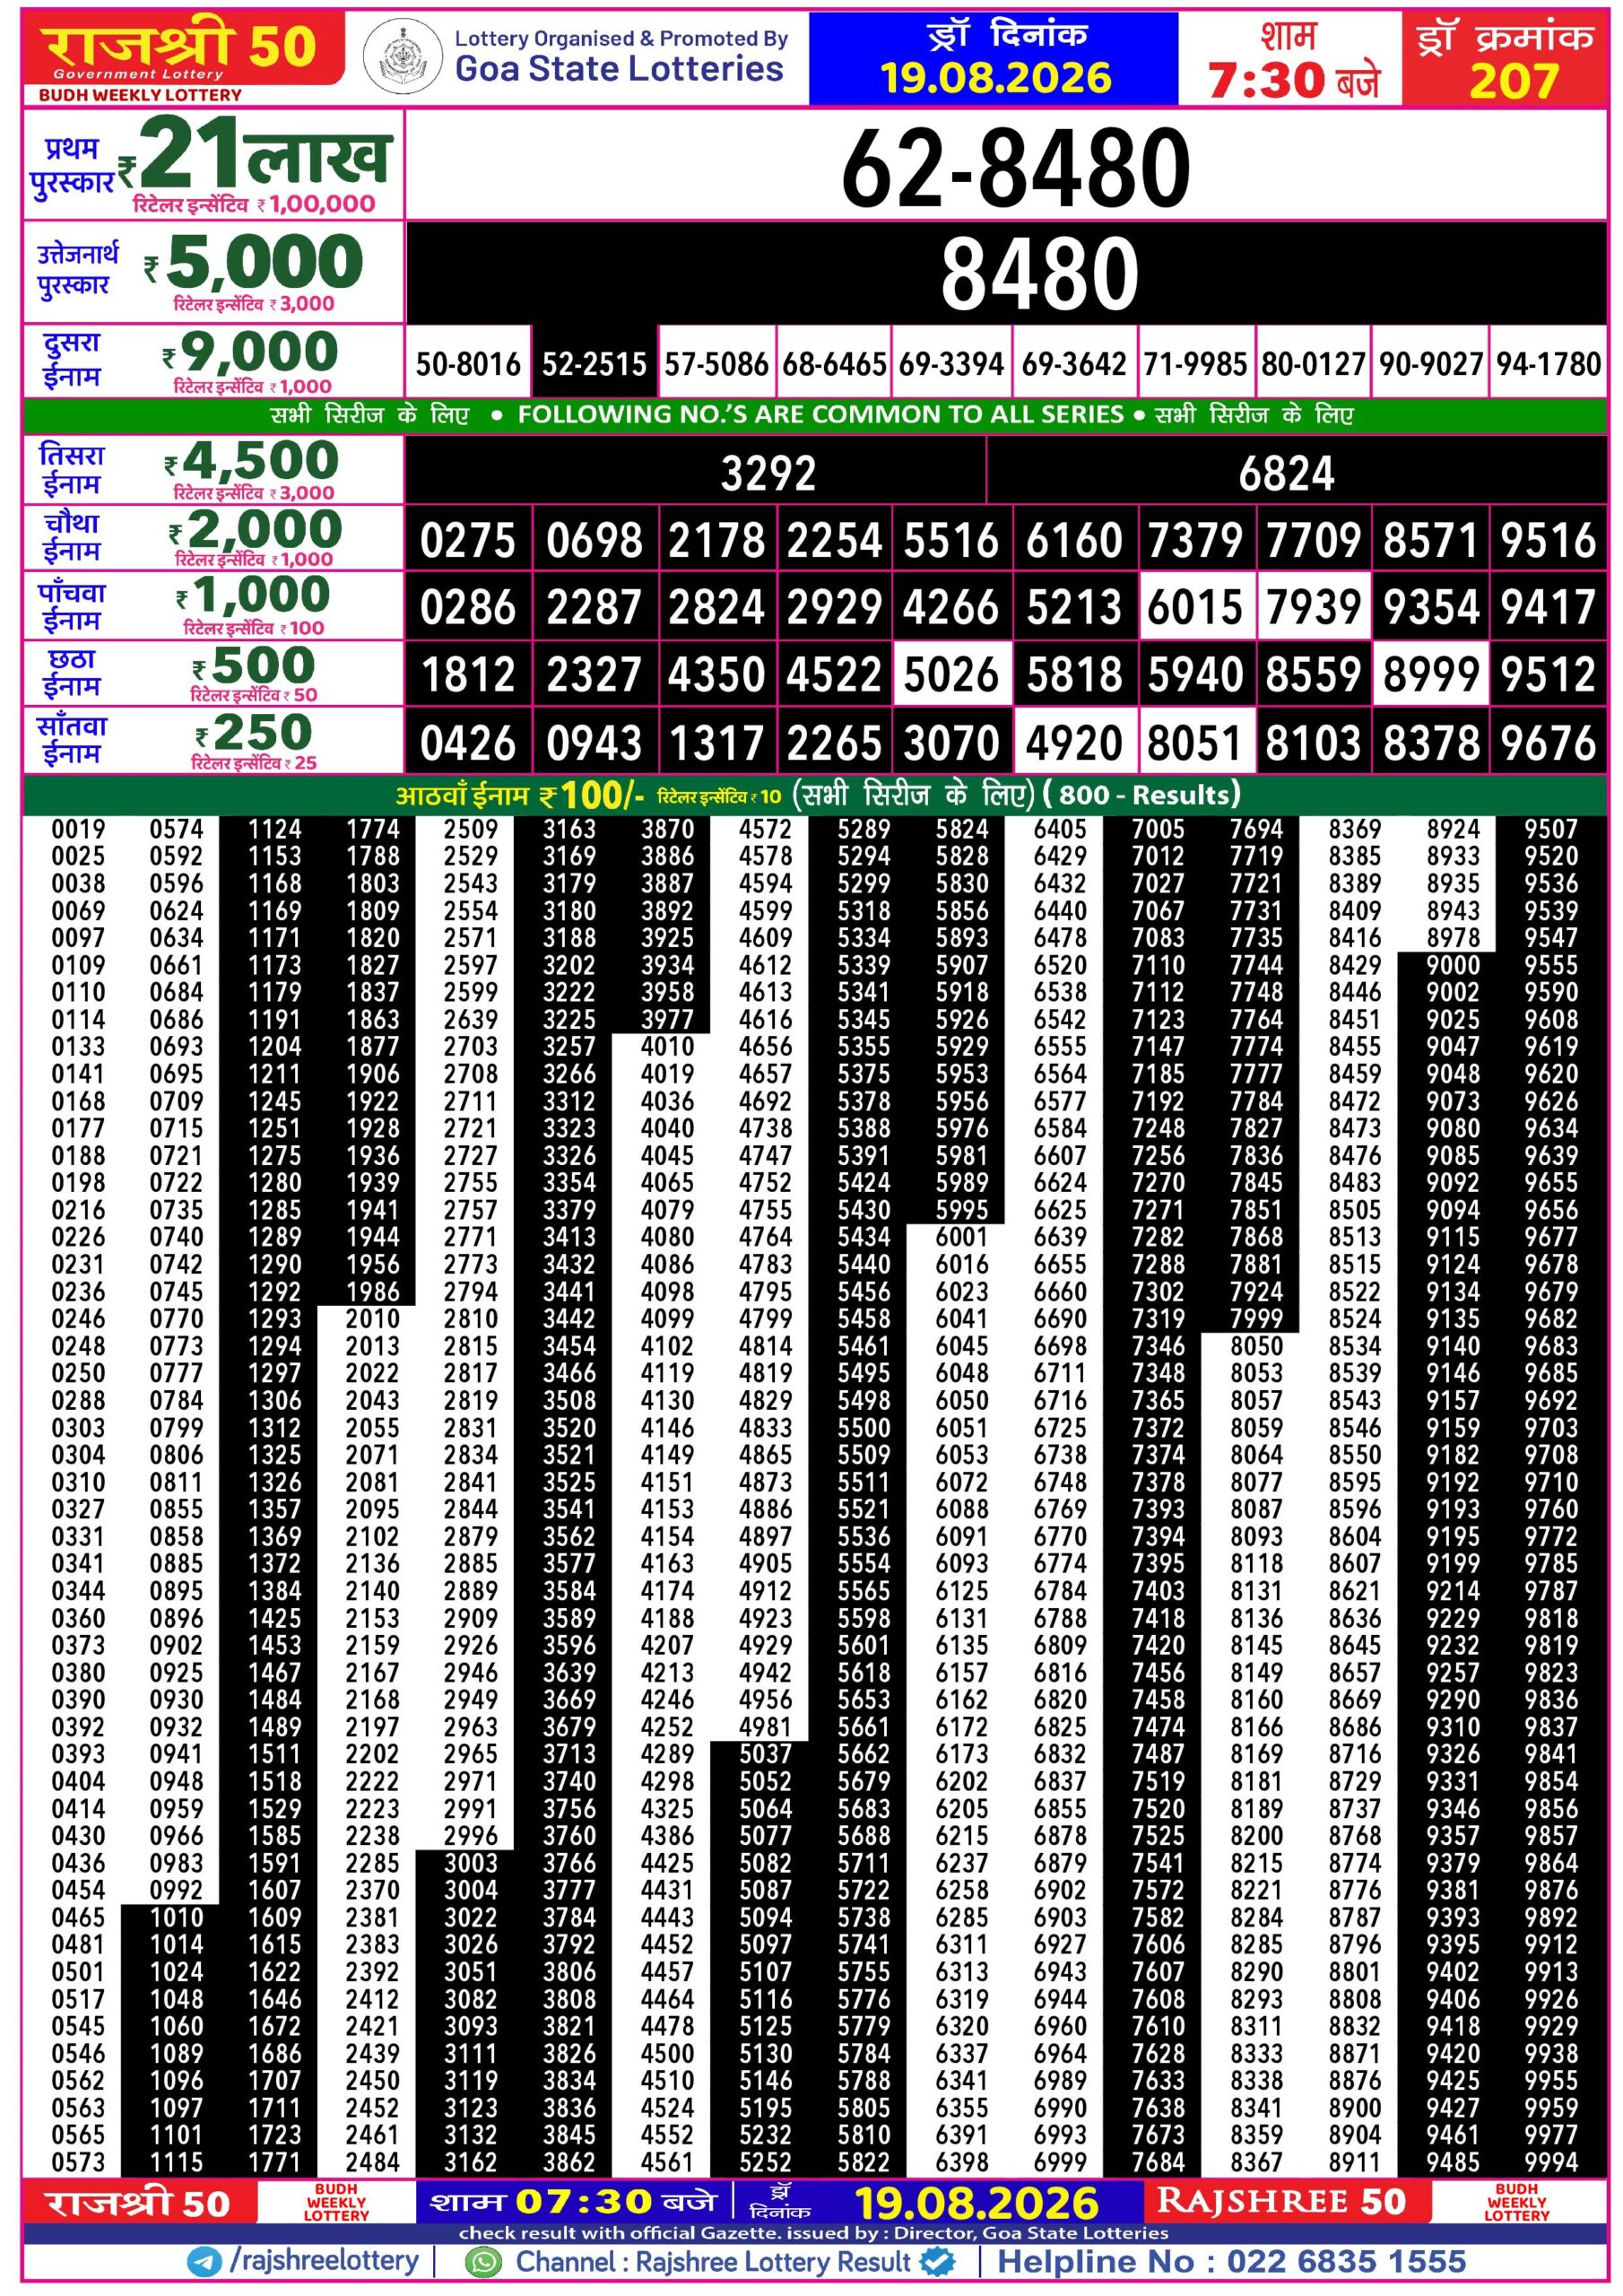Screen dimensions: 1623x2296
Task: Select fifth prize number 6015
Action: [1194, 607]
